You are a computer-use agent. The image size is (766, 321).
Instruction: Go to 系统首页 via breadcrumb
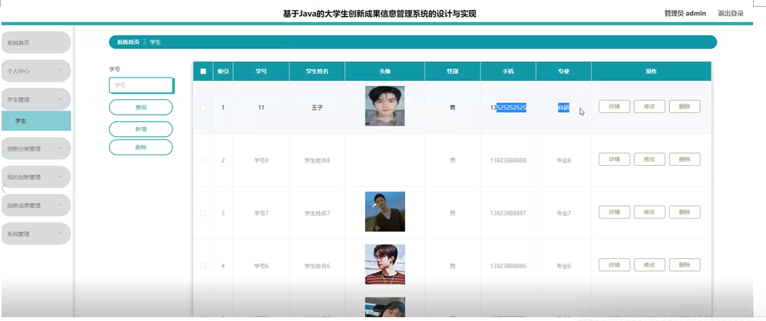coord(128,42)
